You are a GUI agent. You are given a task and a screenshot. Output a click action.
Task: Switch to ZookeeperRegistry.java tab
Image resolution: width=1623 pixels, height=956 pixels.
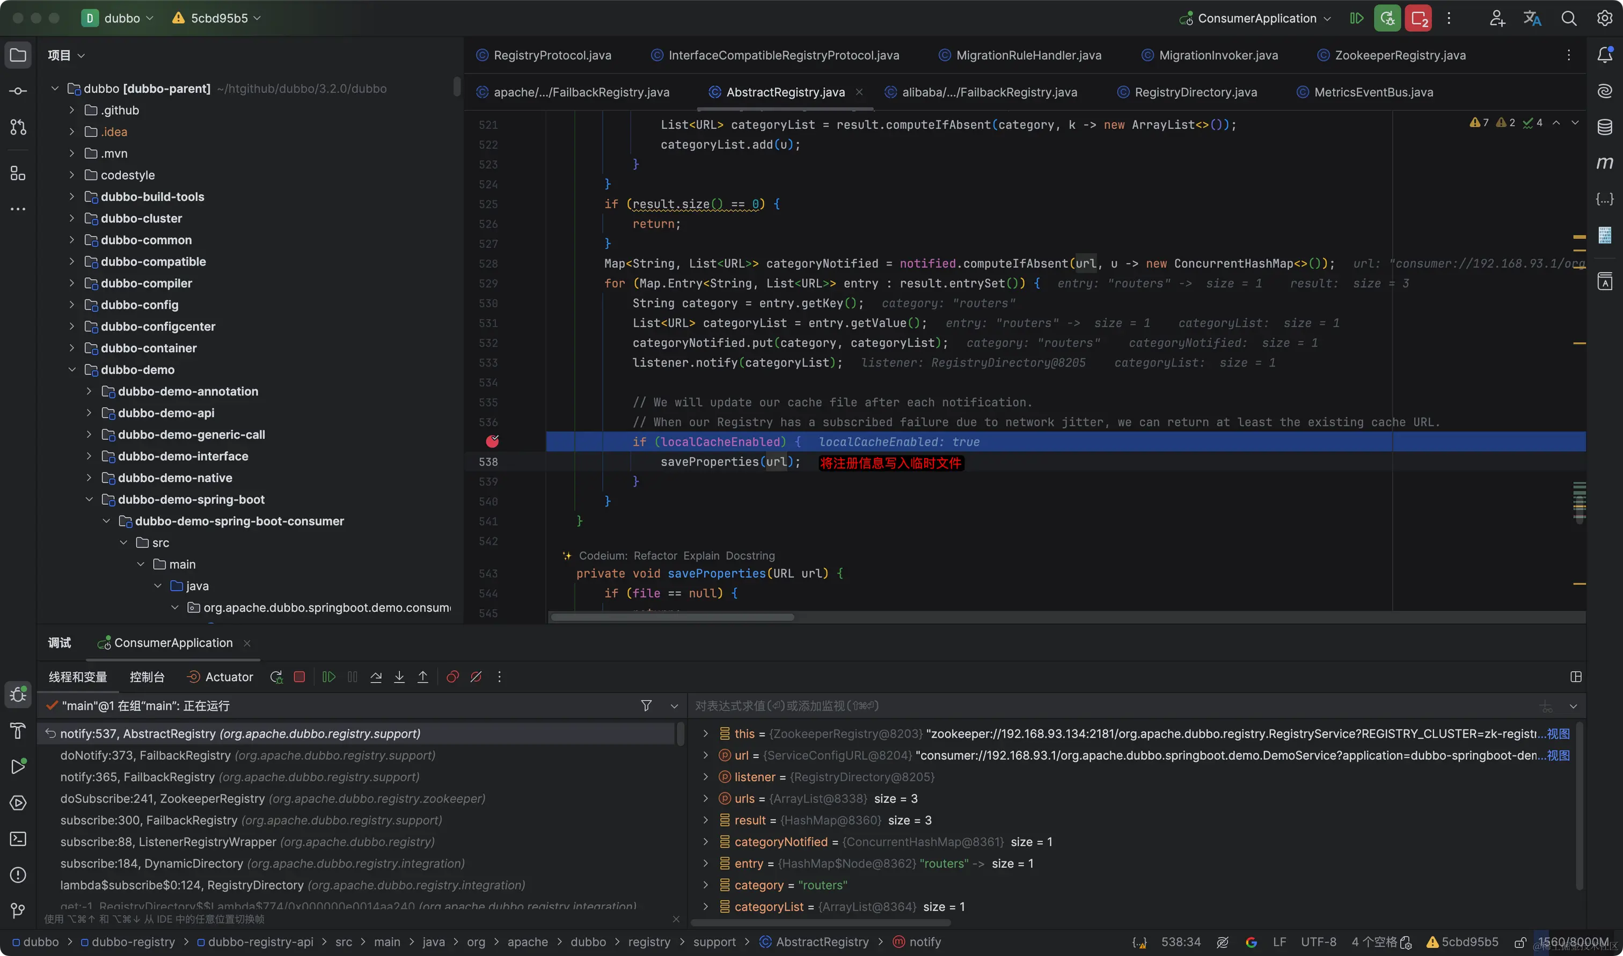(1399, 55)
